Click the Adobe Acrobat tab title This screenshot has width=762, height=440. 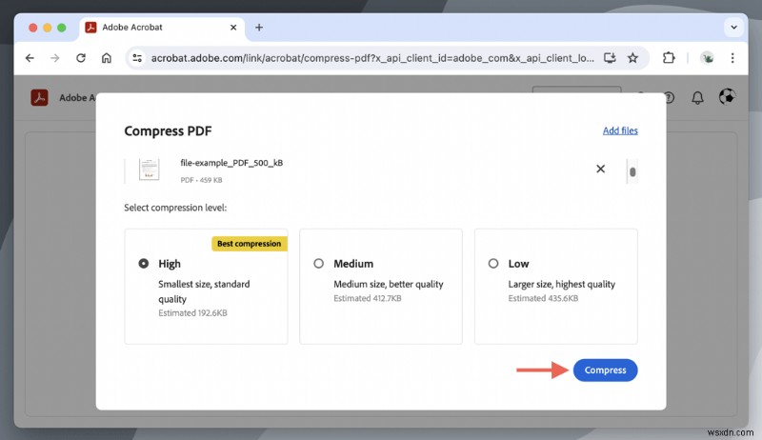[x=132, y=28]
